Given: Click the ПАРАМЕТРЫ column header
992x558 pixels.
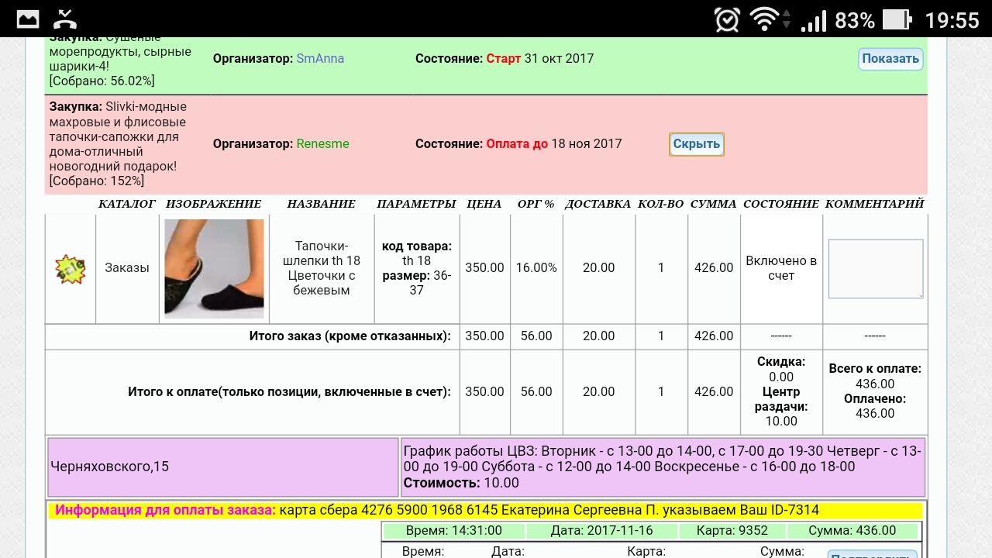Looking at the screenshot, I should [x=416, y=204].
